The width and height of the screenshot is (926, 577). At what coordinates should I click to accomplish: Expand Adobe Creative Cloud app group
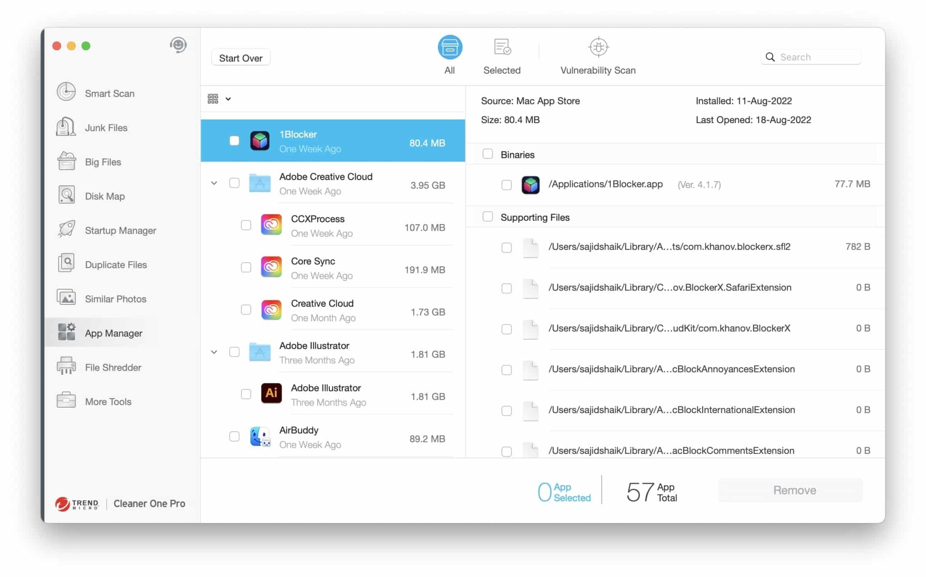(214, 183)
